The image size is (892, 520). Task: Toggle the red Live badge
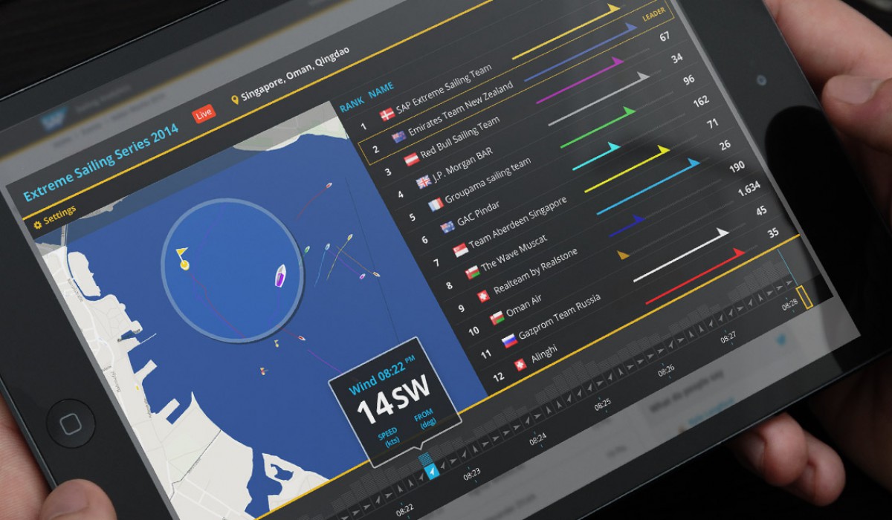204,114
